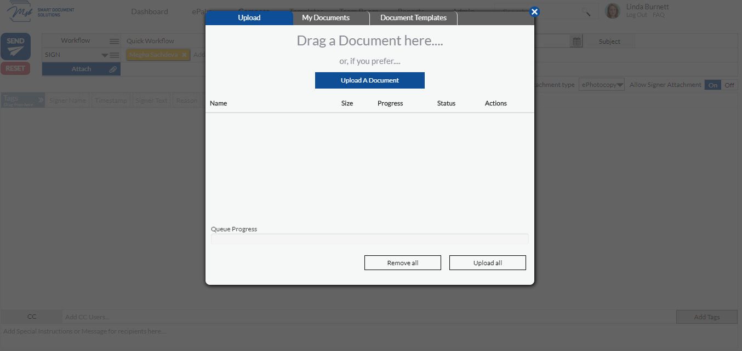Remove the Megha Sachdeva recipient chip

184,54
